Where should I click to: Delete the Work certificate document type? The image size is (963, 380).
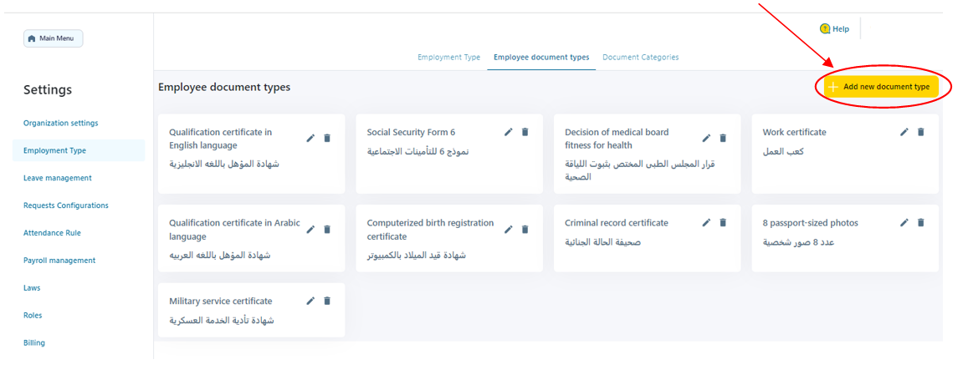(x=920, y=132)
